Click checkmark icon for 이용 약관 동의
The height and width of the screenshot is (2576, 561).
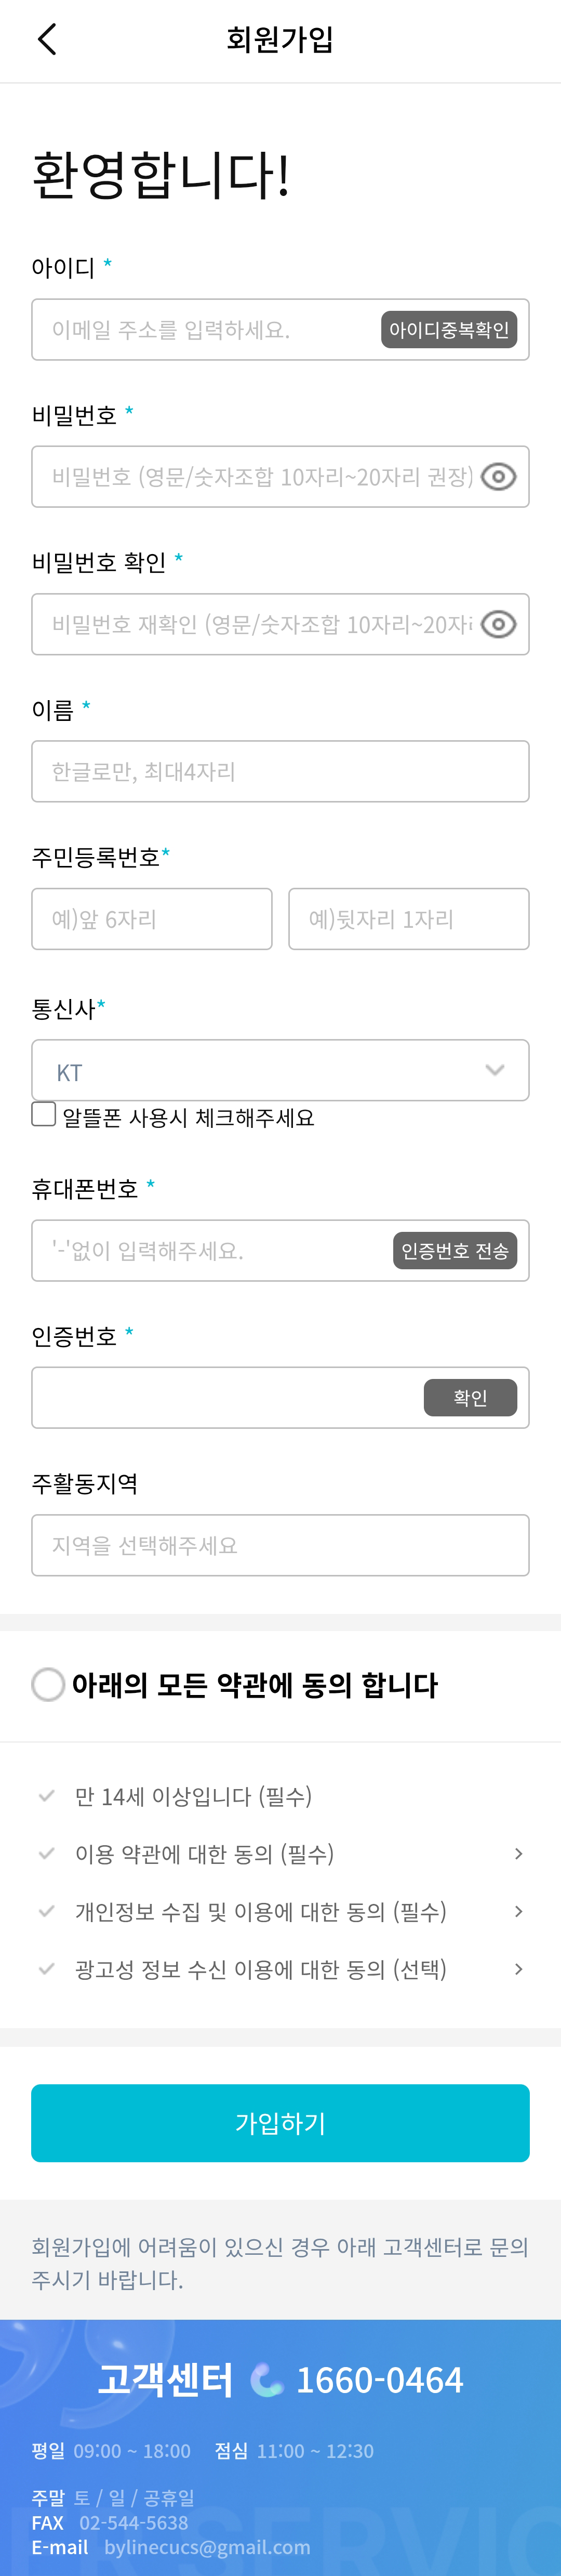(46, 1854)
